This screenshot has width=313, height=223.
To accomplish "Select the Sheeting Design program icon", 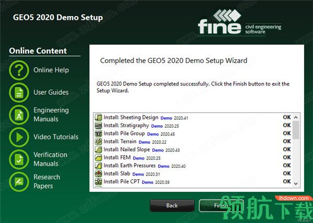I will pos(99,117).
